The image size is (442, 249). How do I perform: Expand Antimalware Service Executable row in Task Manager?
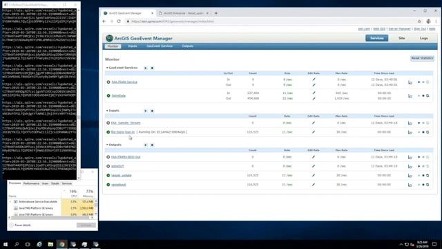tap(10, 202)
